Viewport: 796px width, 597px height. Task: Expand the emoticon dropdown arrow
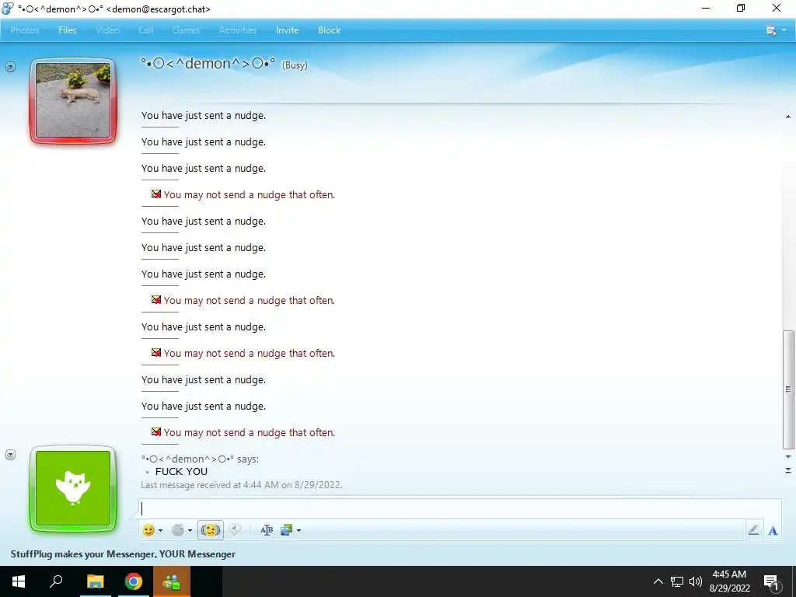point(160,530)
